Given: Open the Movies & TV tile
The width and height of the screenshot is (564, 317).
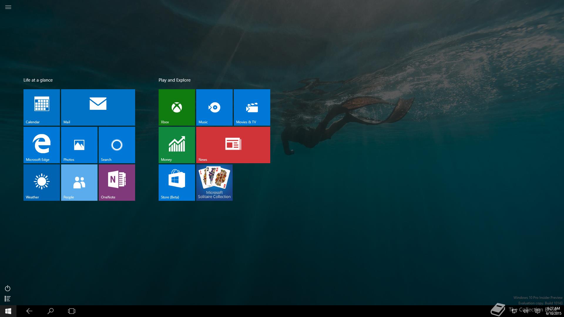Looking at the screenshot, I should [252, 107].
